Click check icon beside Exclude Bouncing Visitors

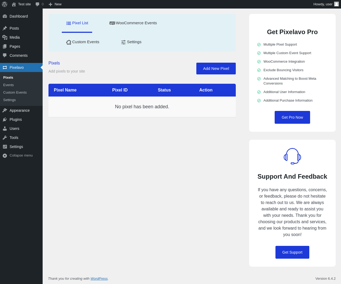(259, 70)
